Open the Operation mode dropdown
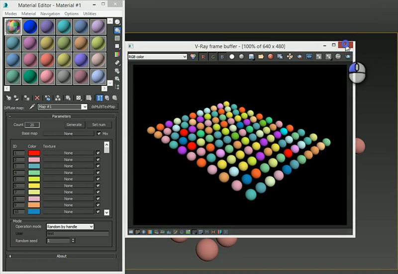Image resolution: width=398 pixels, height=274 pixels. (70, 226)
